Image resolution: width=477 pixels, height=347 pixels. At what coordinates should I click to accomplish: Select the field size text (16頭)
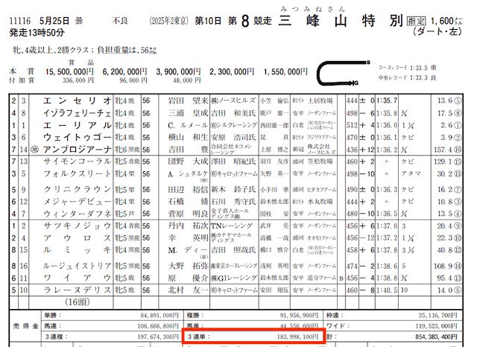[78, 302]
